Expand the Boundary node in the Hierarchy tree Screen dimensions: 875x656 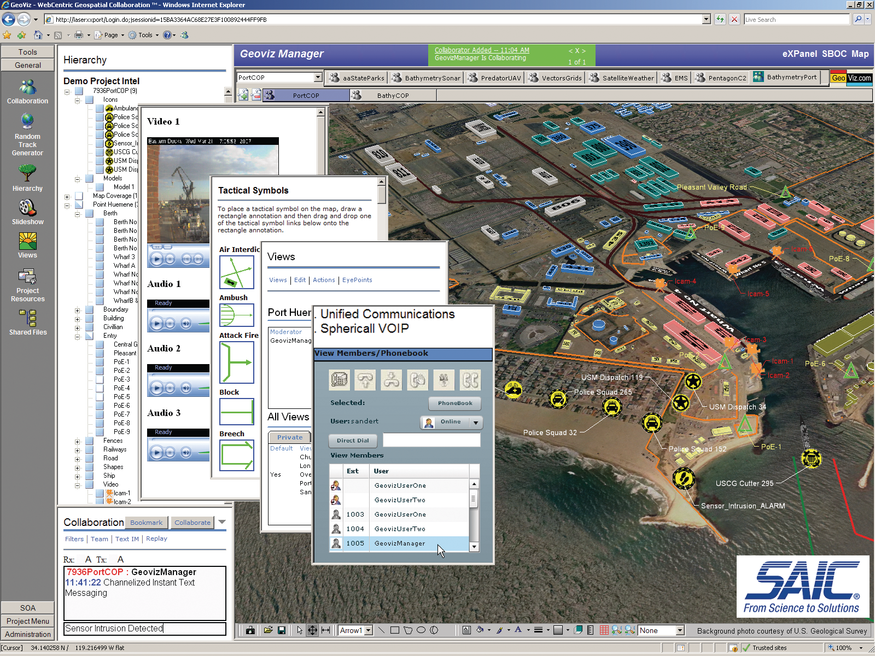(x=78, y=309)
